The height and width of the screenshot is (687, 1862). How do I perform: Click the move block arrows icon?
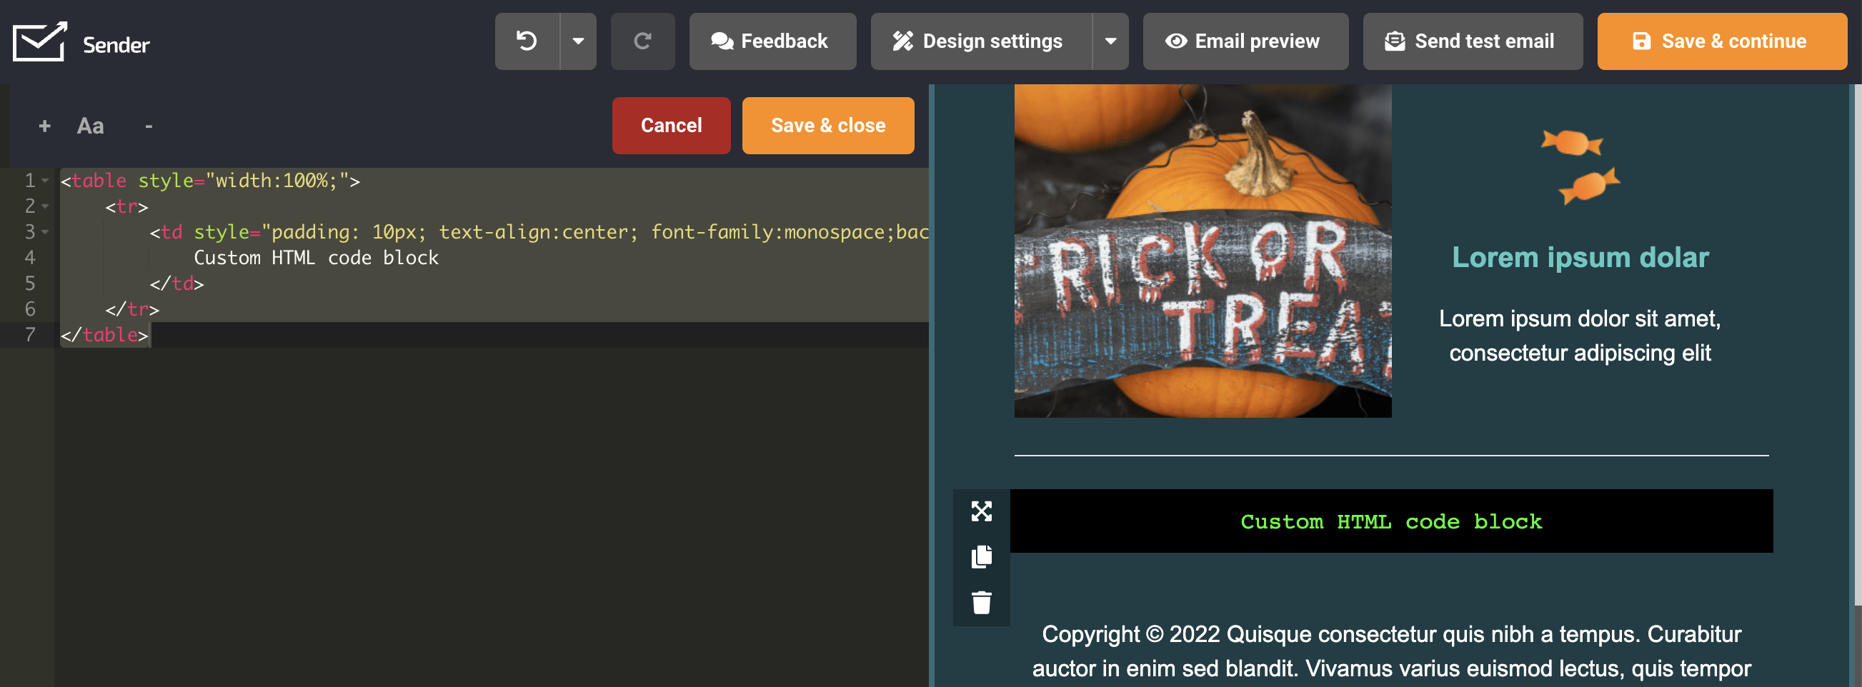pos(981,511)
